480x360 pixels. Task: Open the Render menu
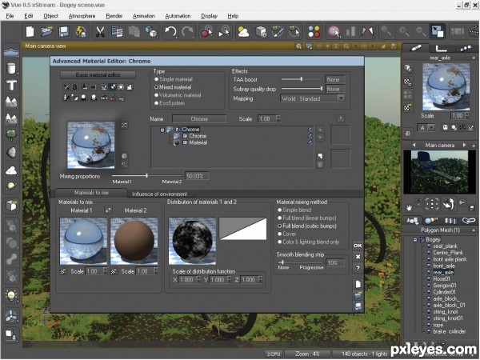tap(114, 16)
